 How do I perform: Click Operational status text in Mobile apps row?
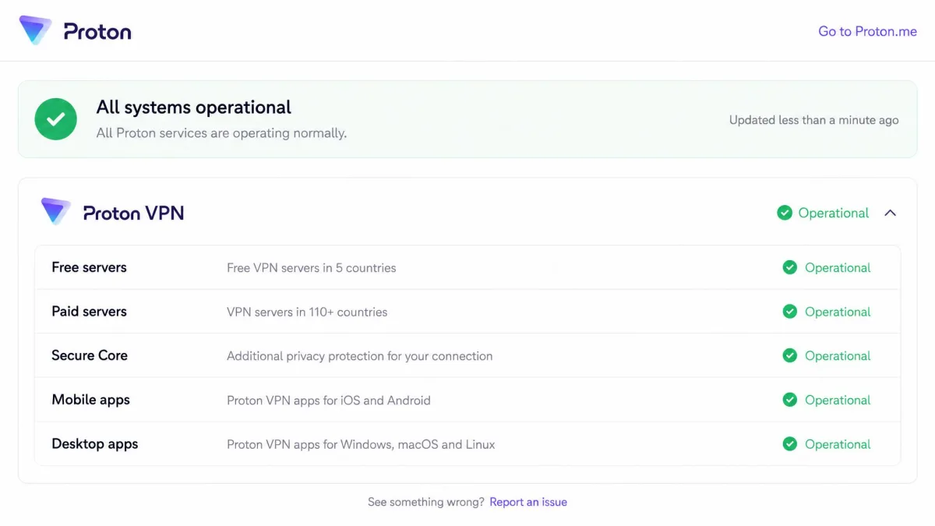pyautogui.click(x=838, y=401)
